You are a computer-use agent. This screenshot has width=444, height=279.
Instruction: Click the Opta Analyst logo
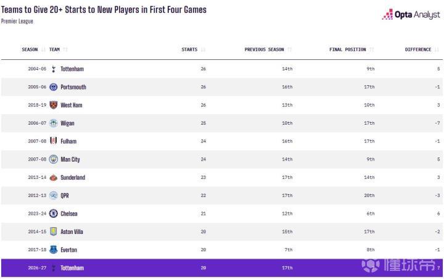click(x=411, y=14)
